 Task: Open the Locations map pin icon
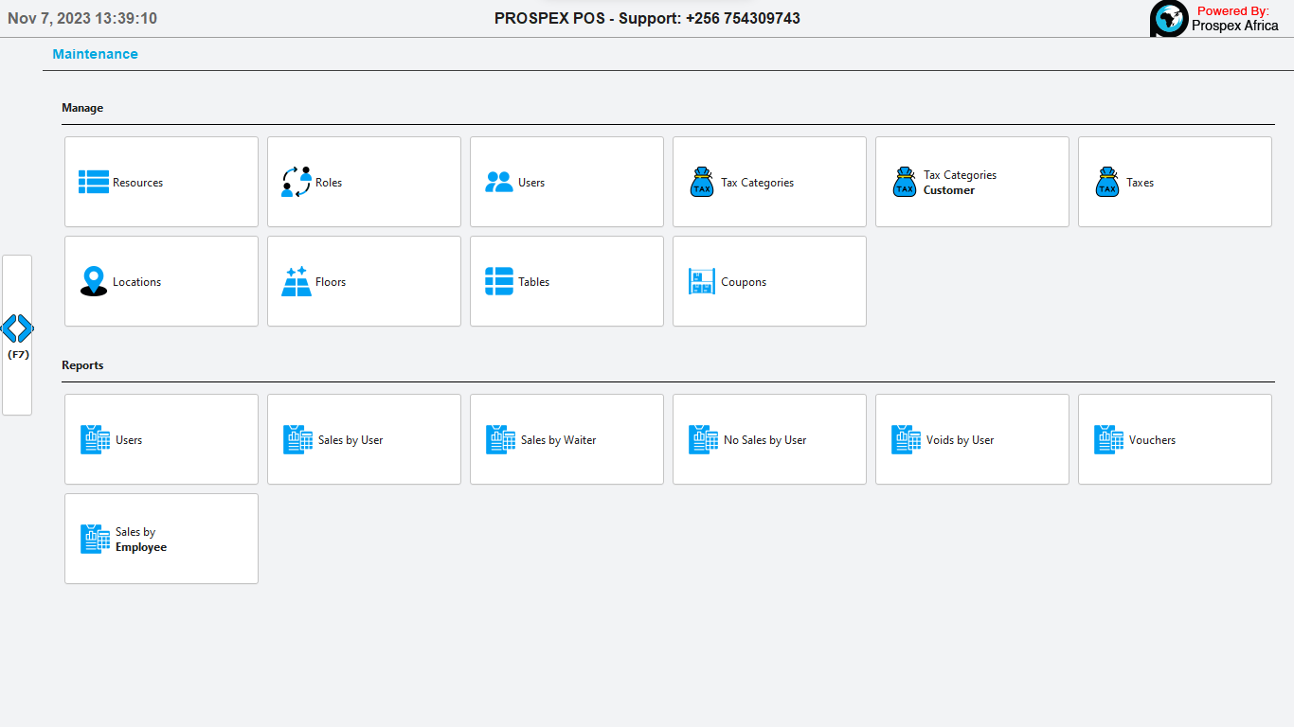(x=94, y=281)
